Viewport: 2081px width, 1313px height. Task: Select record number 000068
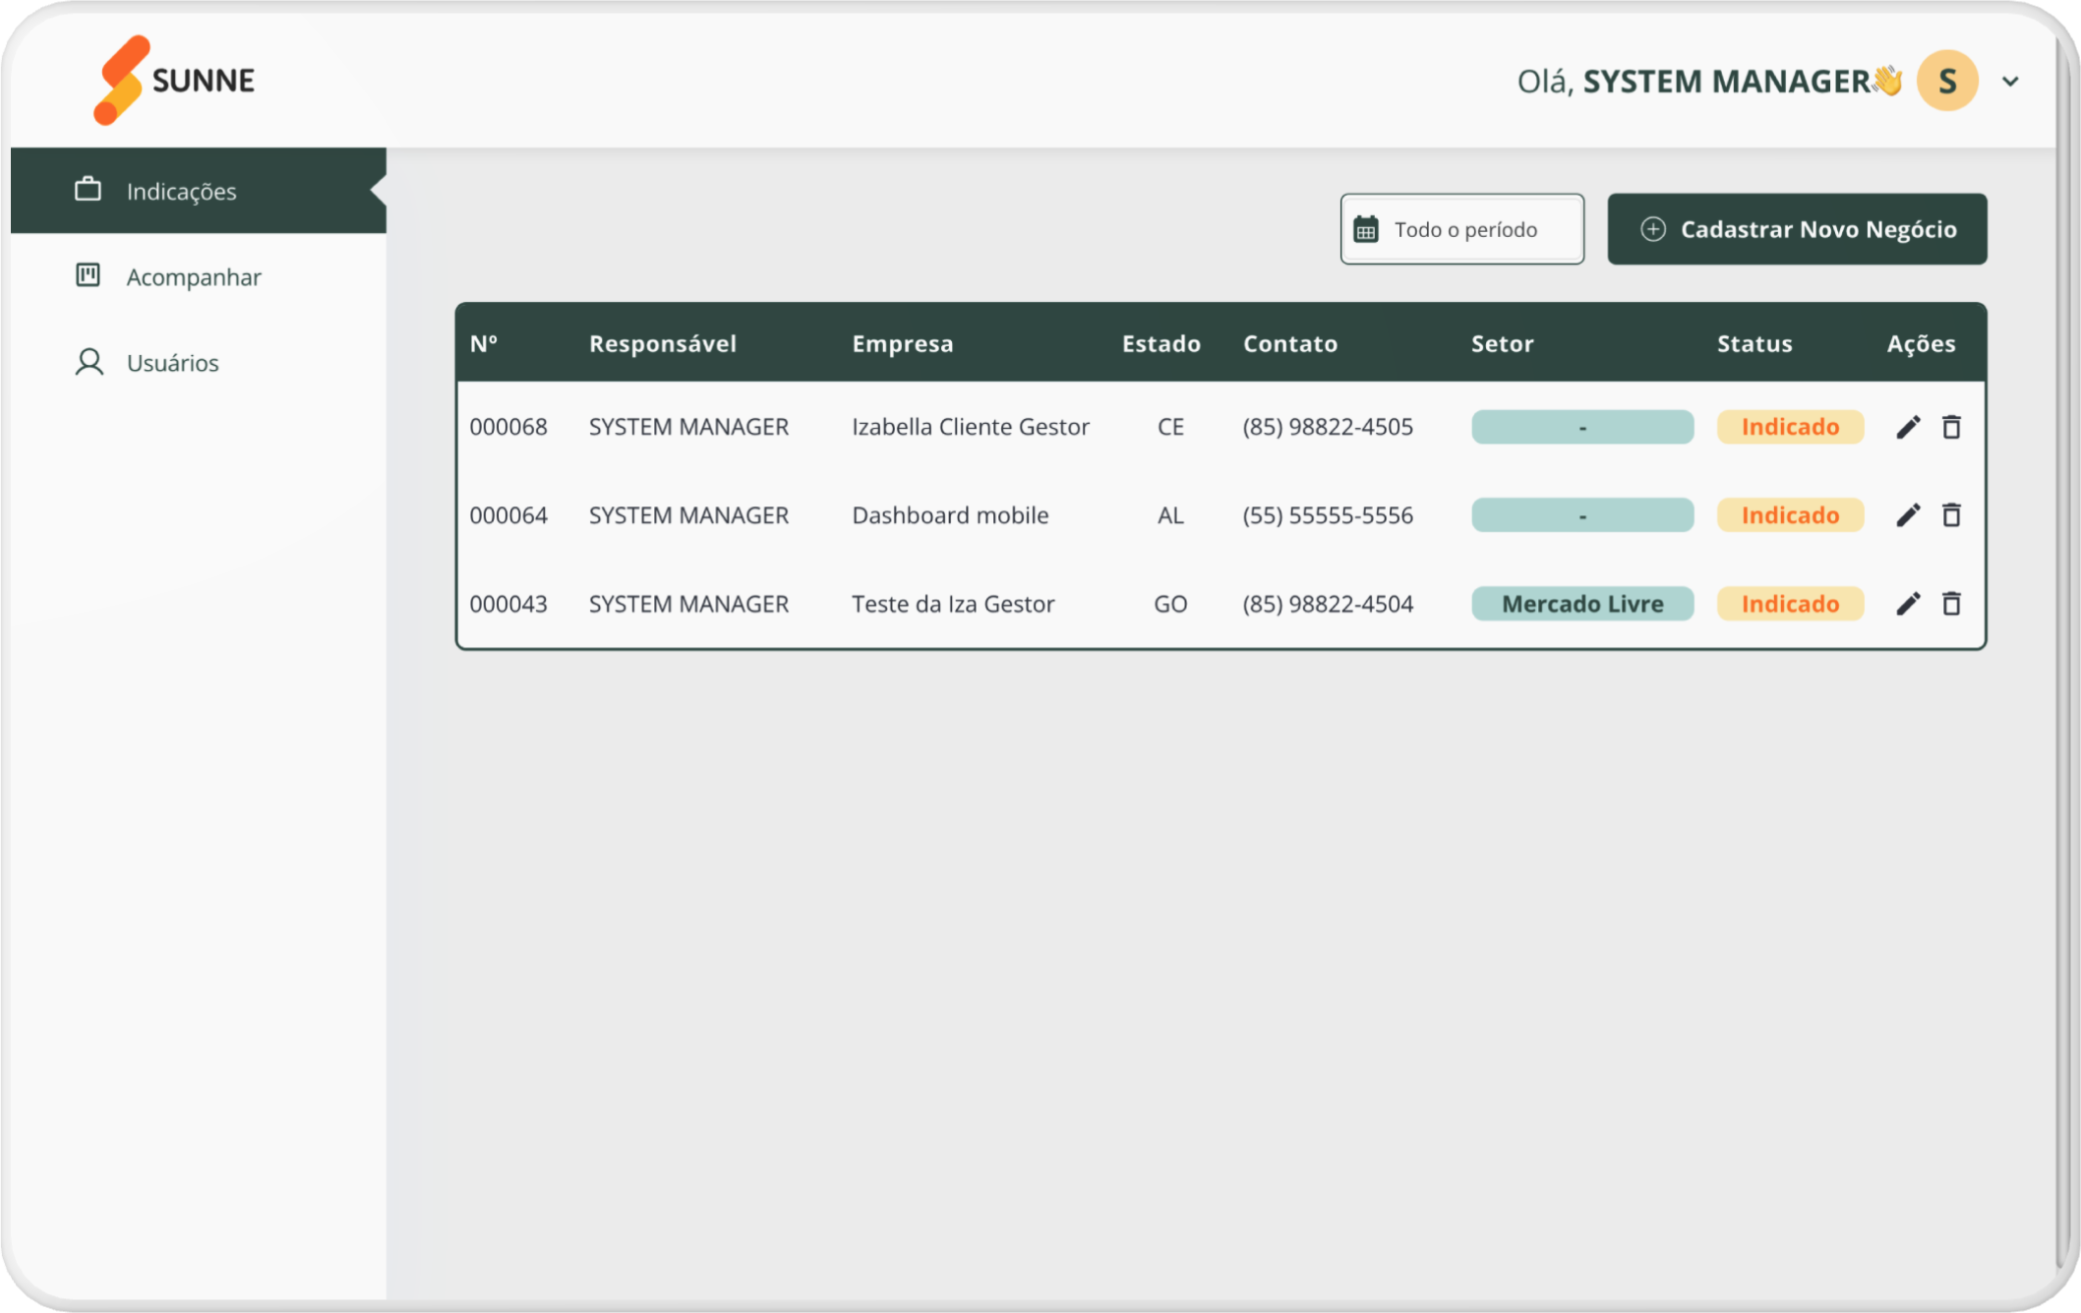click(x=508, y=427)
